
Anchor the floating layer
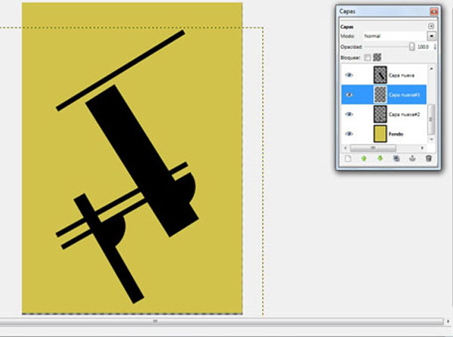(412, 159)
